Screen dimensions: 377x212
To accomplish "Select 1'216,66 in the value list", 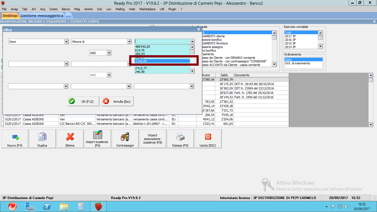I will 162,61.
